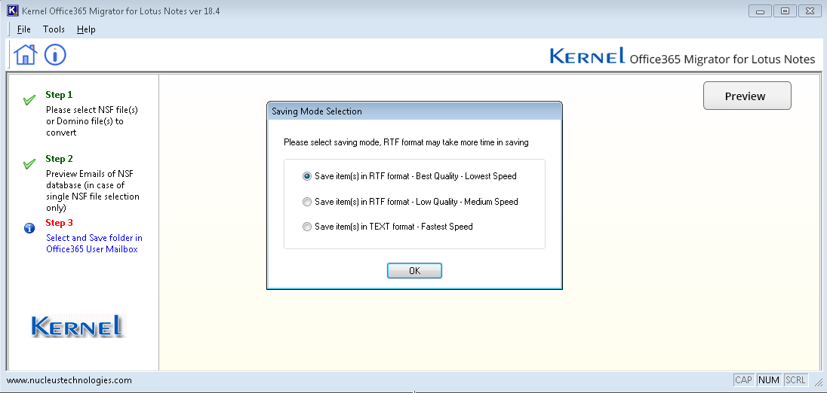Click 'Please select saving mode' instruction text
Screen dimensions: 827x393
click(x=406, y=142)
